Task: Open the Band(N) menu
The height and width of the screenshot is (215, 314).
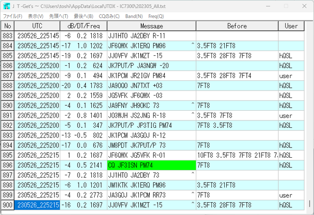Action: click(x=134, y=16)
